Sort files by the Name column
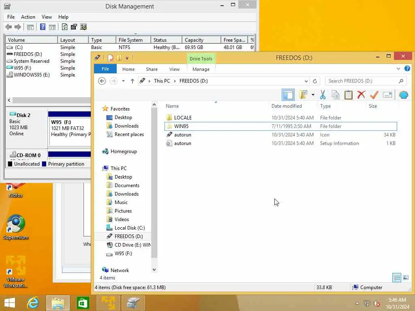This screenshot has height=311, width=415. [x=216, y=106]
